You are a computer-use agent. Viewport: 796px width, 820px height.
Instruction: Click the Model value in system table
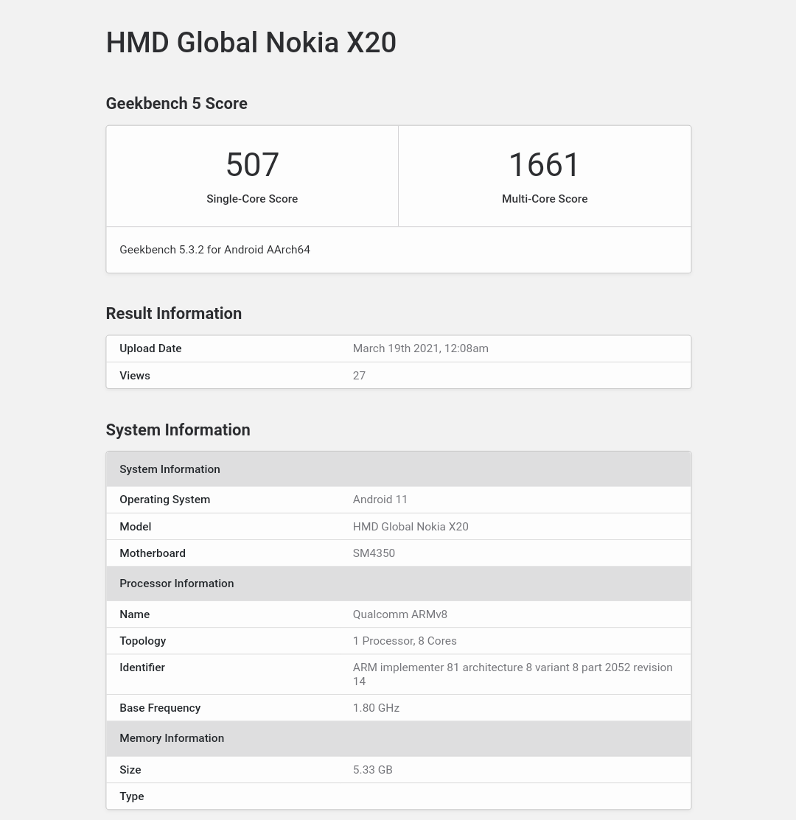pos(410,527)
